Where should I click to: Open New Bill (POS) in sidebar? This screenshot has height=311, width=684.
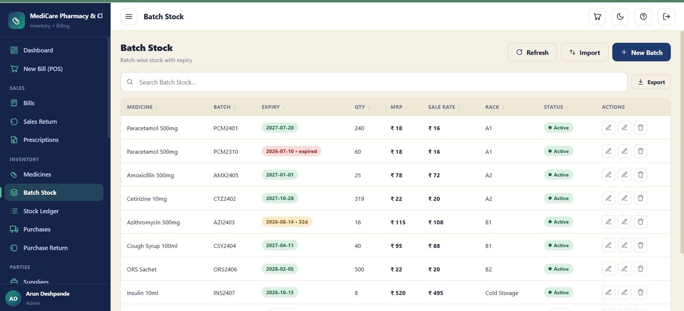[x=54, y=69]
